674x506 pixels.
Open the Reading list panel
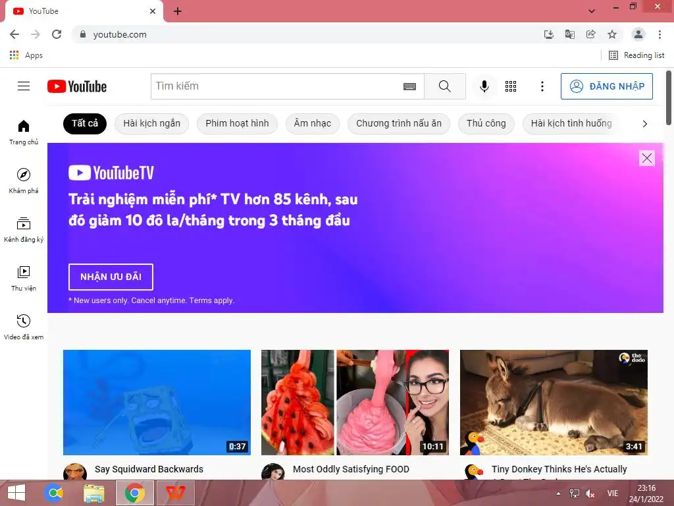click(x=636, y=55)
